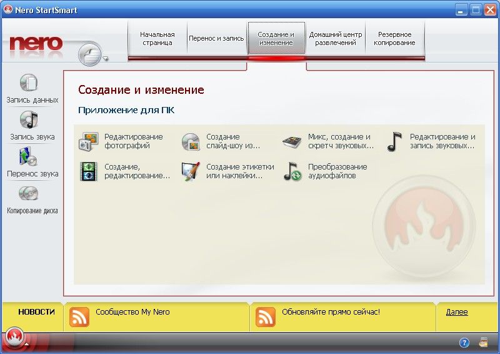This screenshot has height=354, width=500.
Task: Click the Nero StartSmart title bar icon
Action: click(7, 9)
